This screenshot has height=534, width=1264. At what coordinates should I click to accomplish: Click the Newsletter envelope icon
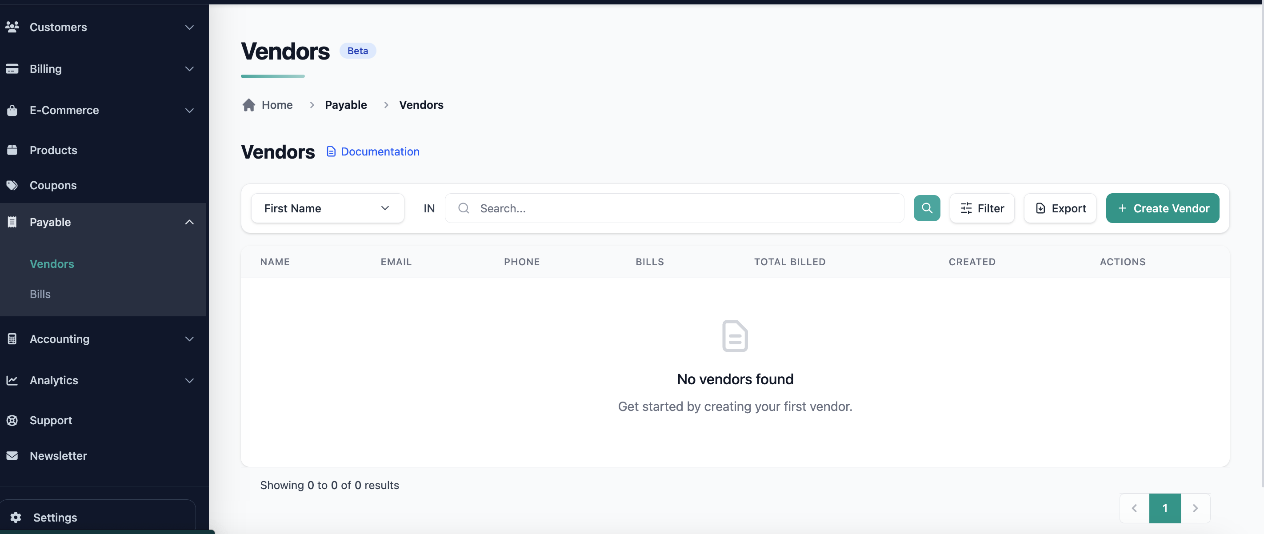pyautogui.click(x=12, y=455)
